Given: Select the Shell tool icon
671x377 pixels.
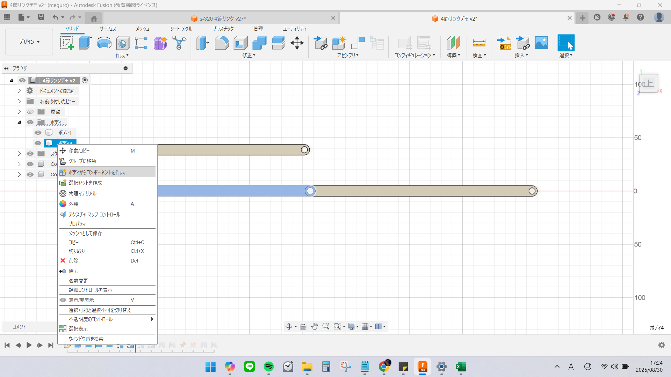Looking at the screenshot, I should tap(240, 43).
